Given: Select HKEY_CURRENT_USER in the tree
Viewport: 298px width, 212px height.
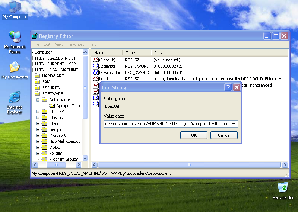Looking at the screenshot, I should point(56,64).
